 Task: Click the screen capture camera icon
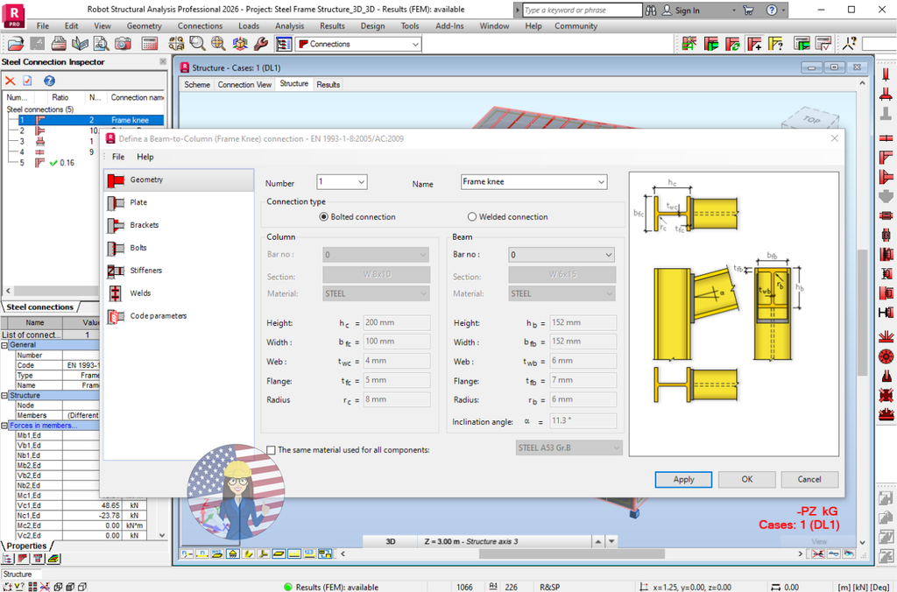point(123,43)
